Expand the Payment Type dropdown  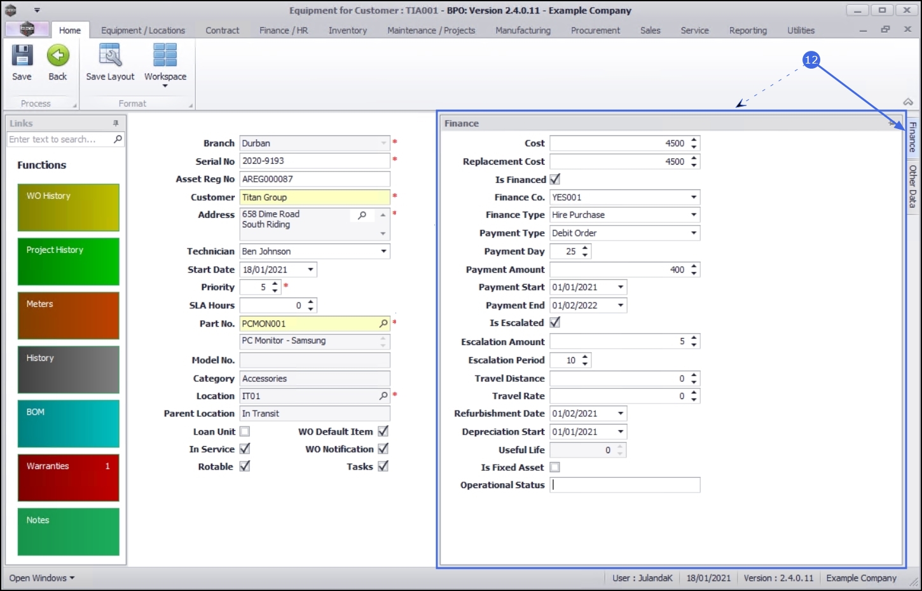pyautogui.click(x=694, y=233)
